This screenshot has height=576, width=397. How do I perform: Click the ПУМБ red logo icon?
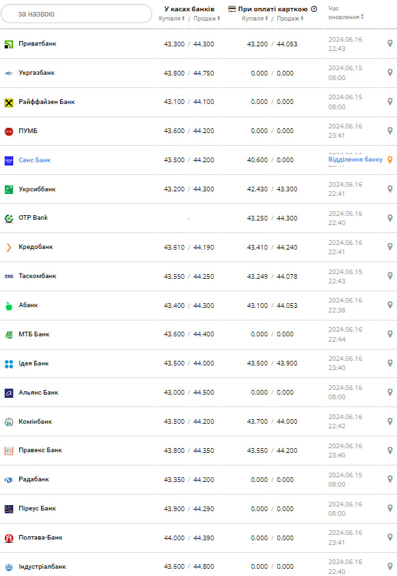pyautogui.click(x=9, y=131)
